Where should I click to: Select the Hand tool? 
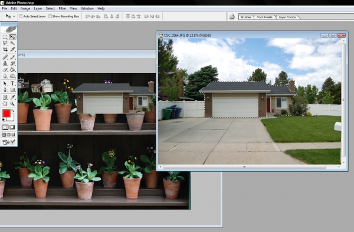pos(5,103)
